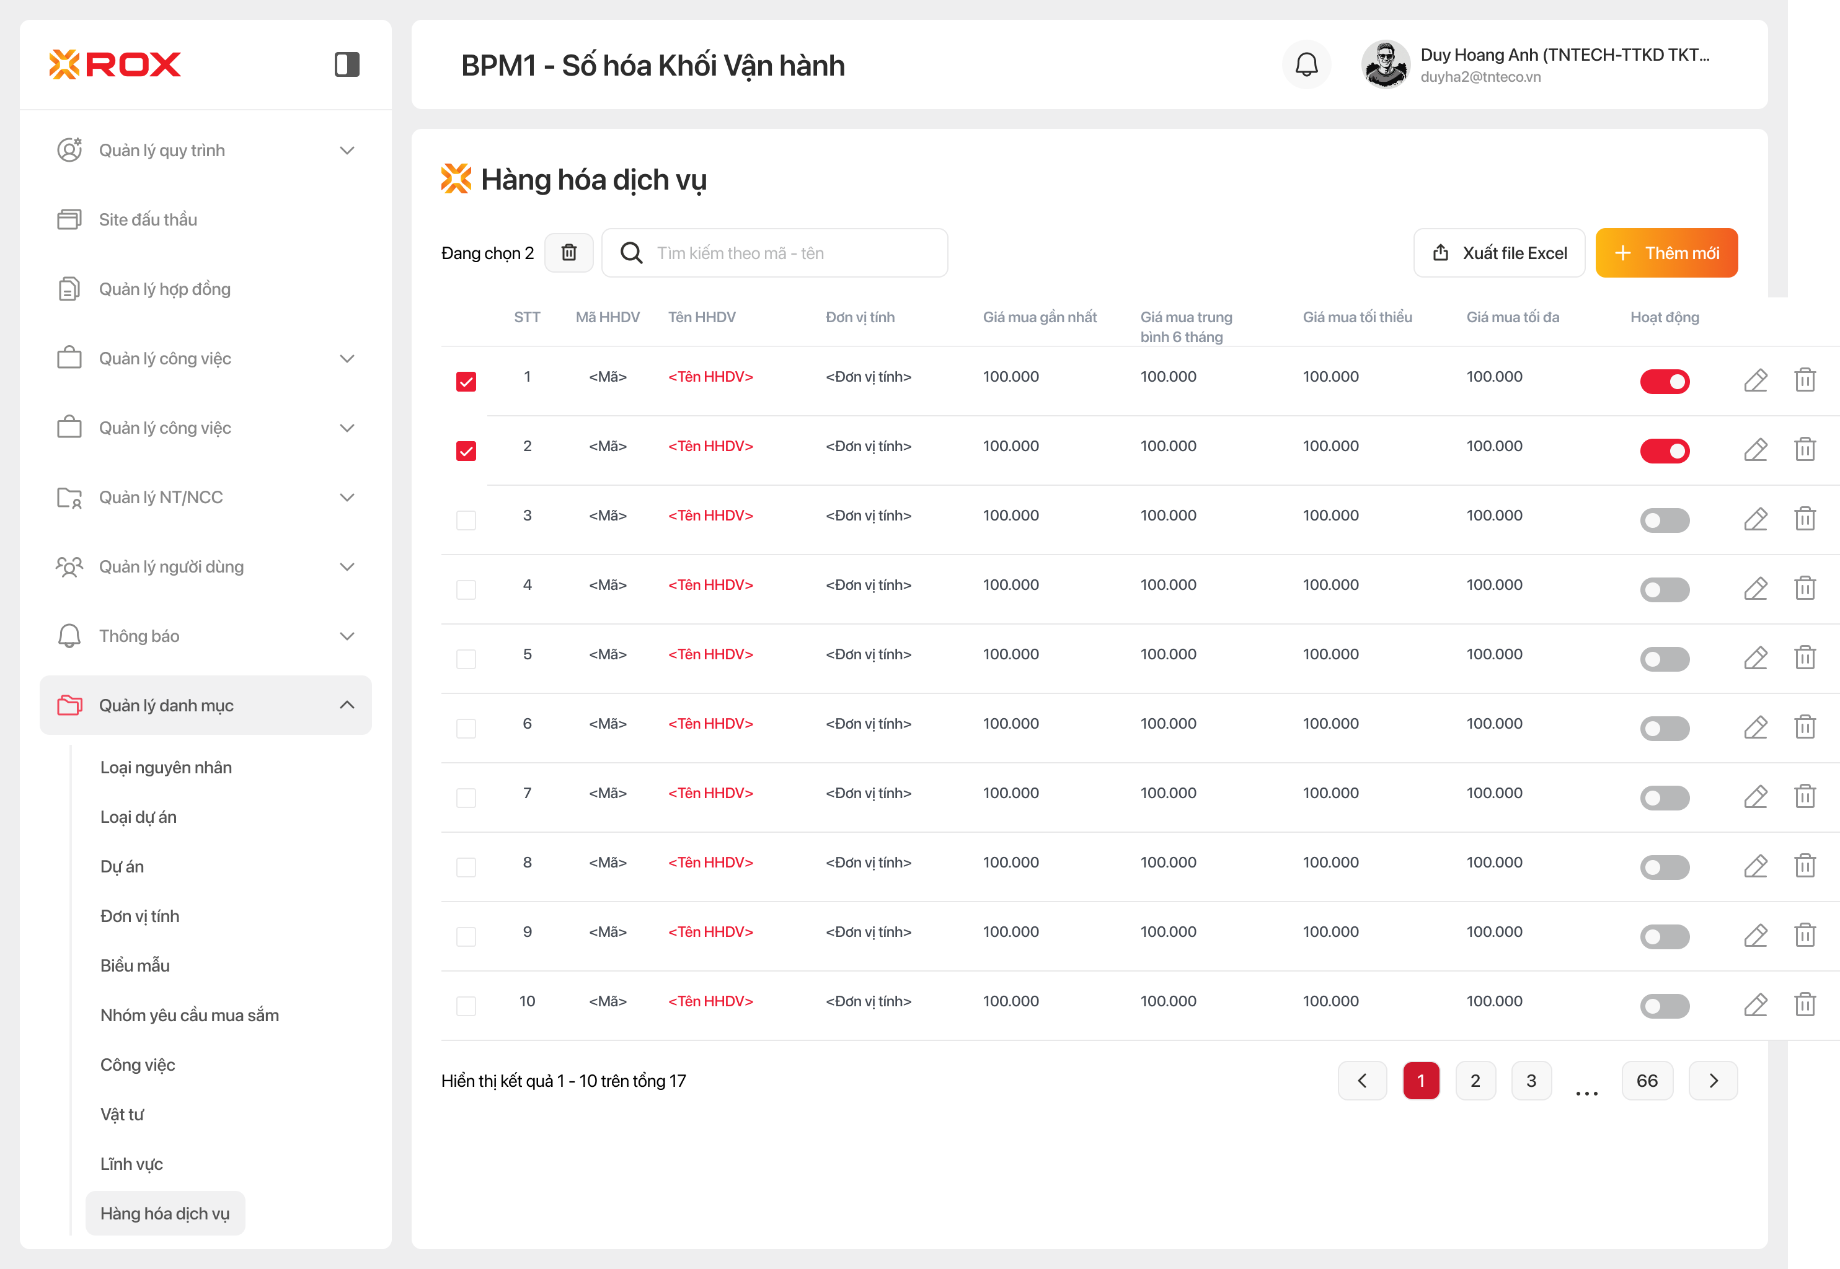Open the notifications bell in the header
Viewport: 1840px width, 1269px height.
point(1306,64)
